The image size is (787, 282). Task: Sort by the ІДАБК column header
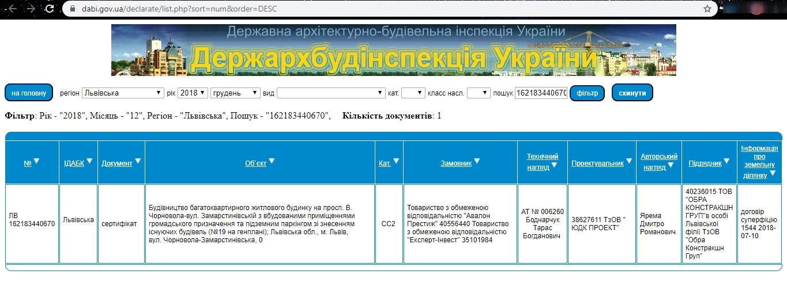point(74,163)
